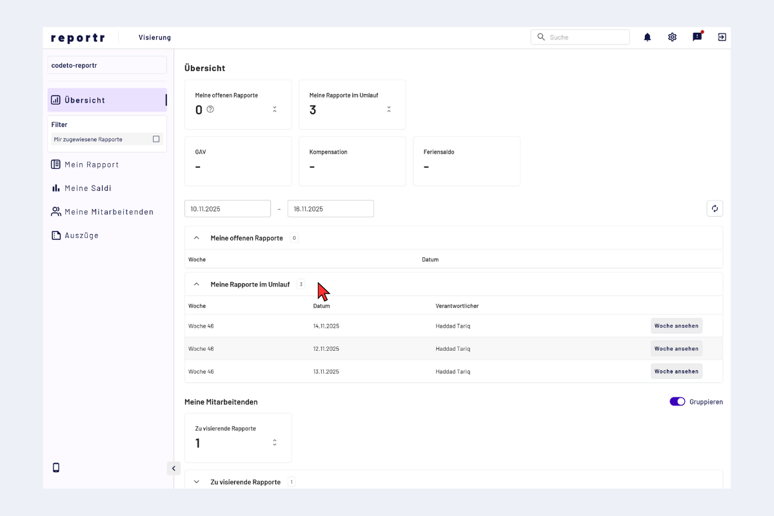The image size is (774, 516).
Task: Collapse the Meine offenen Rapporte section
Action: [x=197, y=238]
